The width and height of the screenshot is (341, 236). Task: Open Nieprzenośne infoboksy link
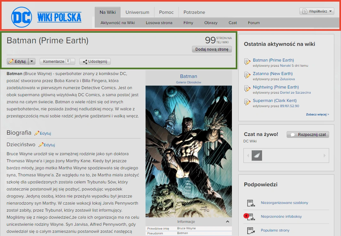pyautogui.click(x=281, y=217)
